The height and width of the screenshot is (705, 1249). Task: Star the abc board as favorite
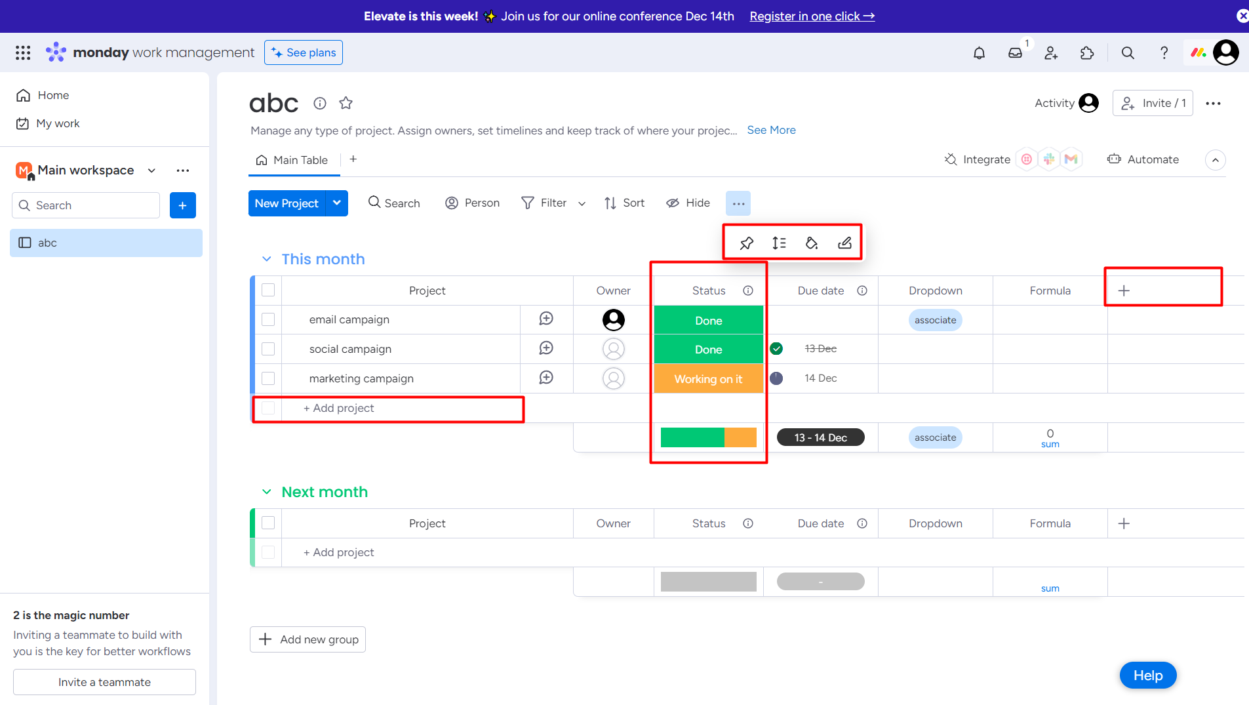tap(346, 103)
